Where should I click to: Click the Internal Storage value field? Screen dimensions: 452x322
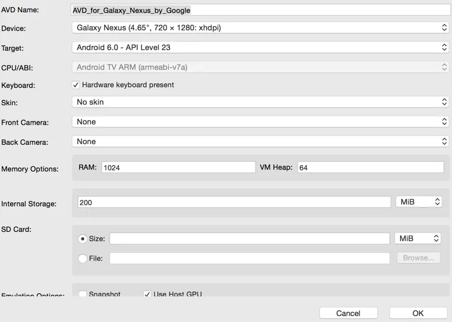234,202
